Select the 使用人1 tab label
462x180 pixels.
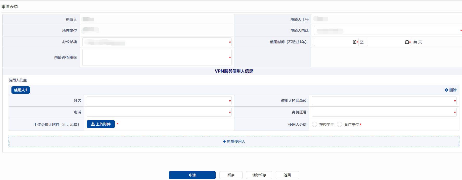(x=21, y=90)
